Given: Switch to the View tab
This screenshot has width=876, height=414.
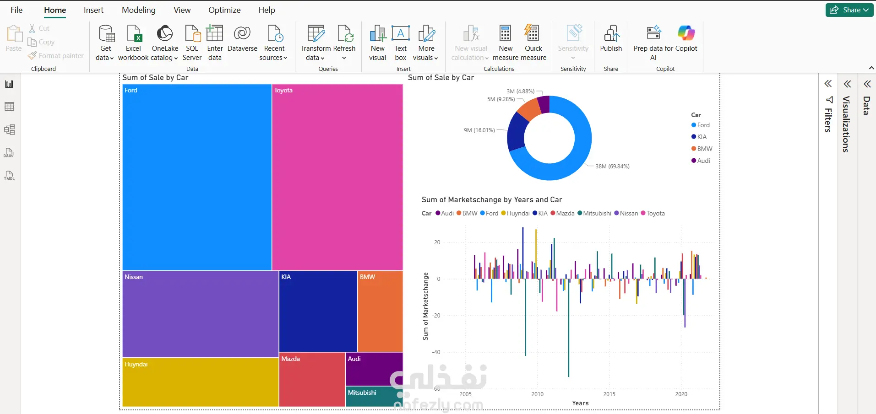Looking at the screenshot, I should tap(182, 10).
